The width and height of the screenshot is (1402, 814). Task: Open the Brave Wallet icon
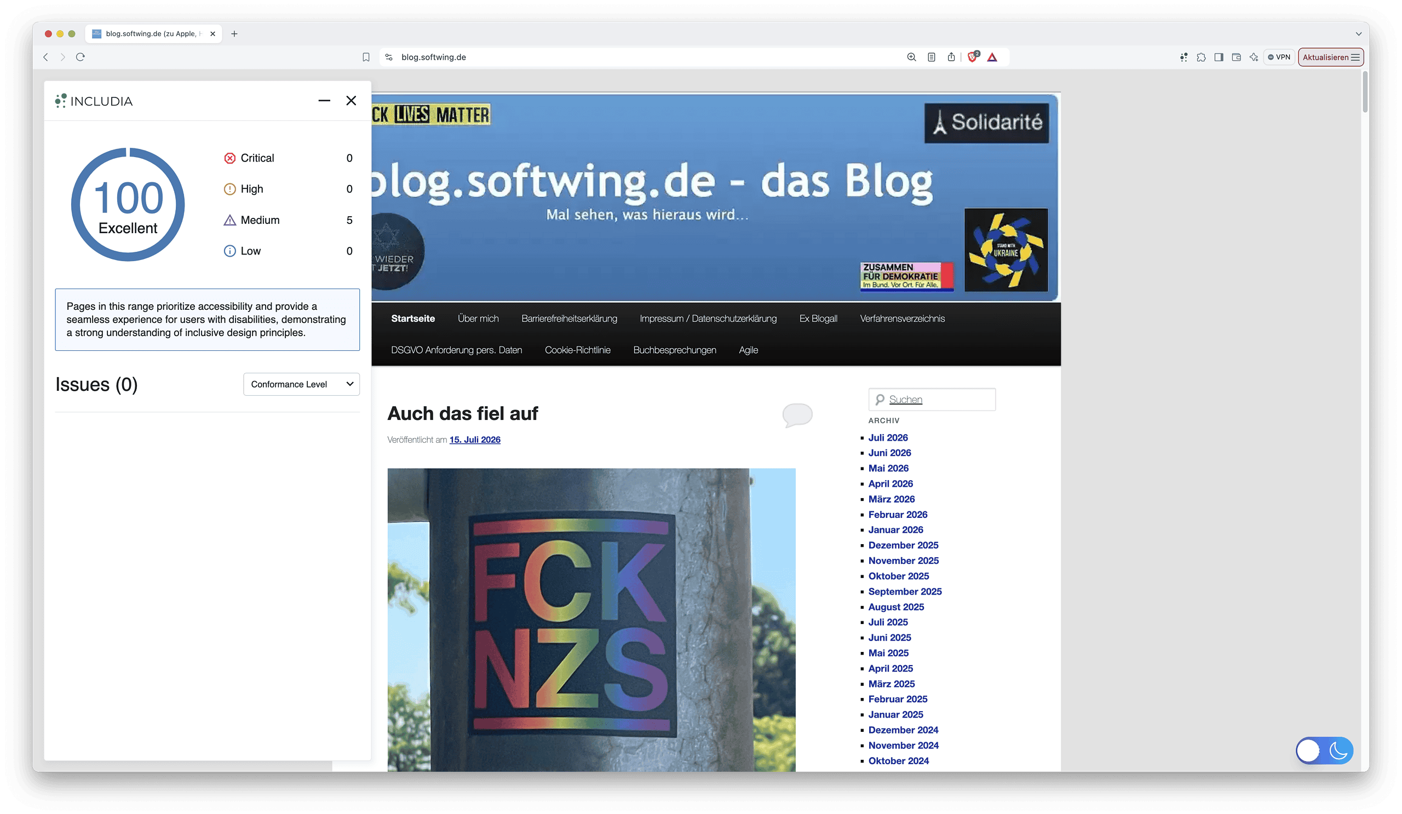click(x=1236, y=57)
